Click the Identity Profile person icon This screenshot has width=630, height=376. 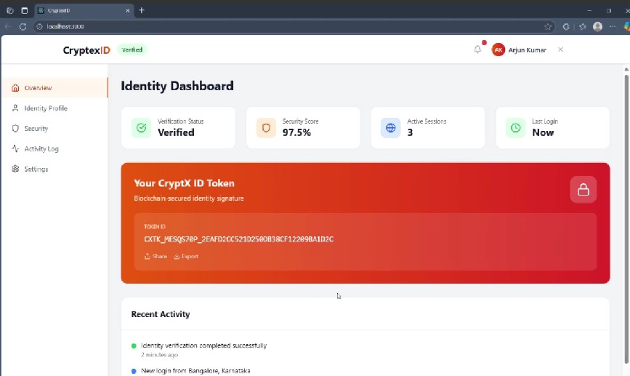click(x=15, y=108)
